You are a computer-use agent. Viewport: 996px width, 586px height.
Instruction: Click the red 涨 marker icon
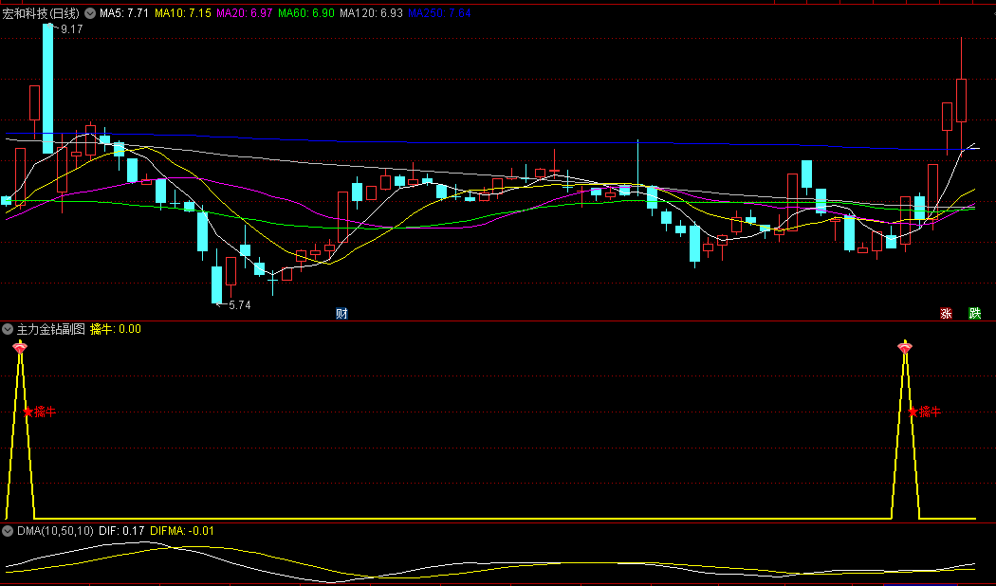point(946,313)
